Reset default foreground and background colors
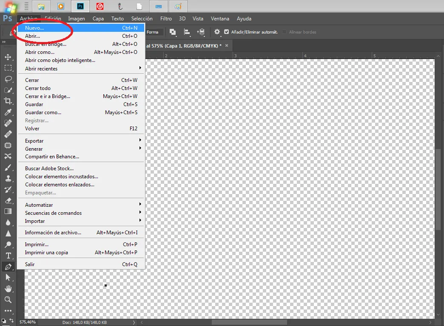 [x=4, y=321]
